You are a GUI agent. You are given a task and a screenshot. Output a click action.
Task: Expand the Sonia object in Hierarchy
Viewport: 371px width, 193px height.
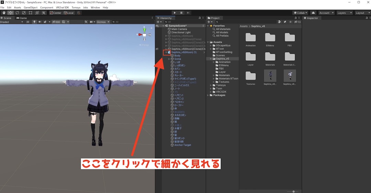[169, 59]
